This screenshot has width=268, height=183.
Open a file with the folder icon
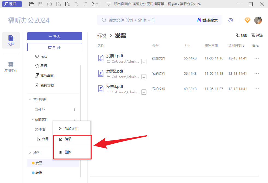(31, 4)
